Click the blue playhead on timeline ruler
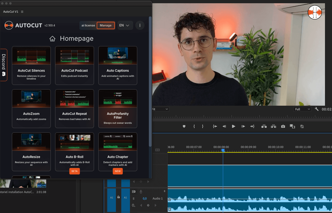Image resolution: width=332 pixels, height=213 pixels. pyautogui.click(x=223, y=150)
